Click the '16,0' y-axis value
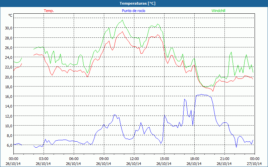 pos(9,96)
